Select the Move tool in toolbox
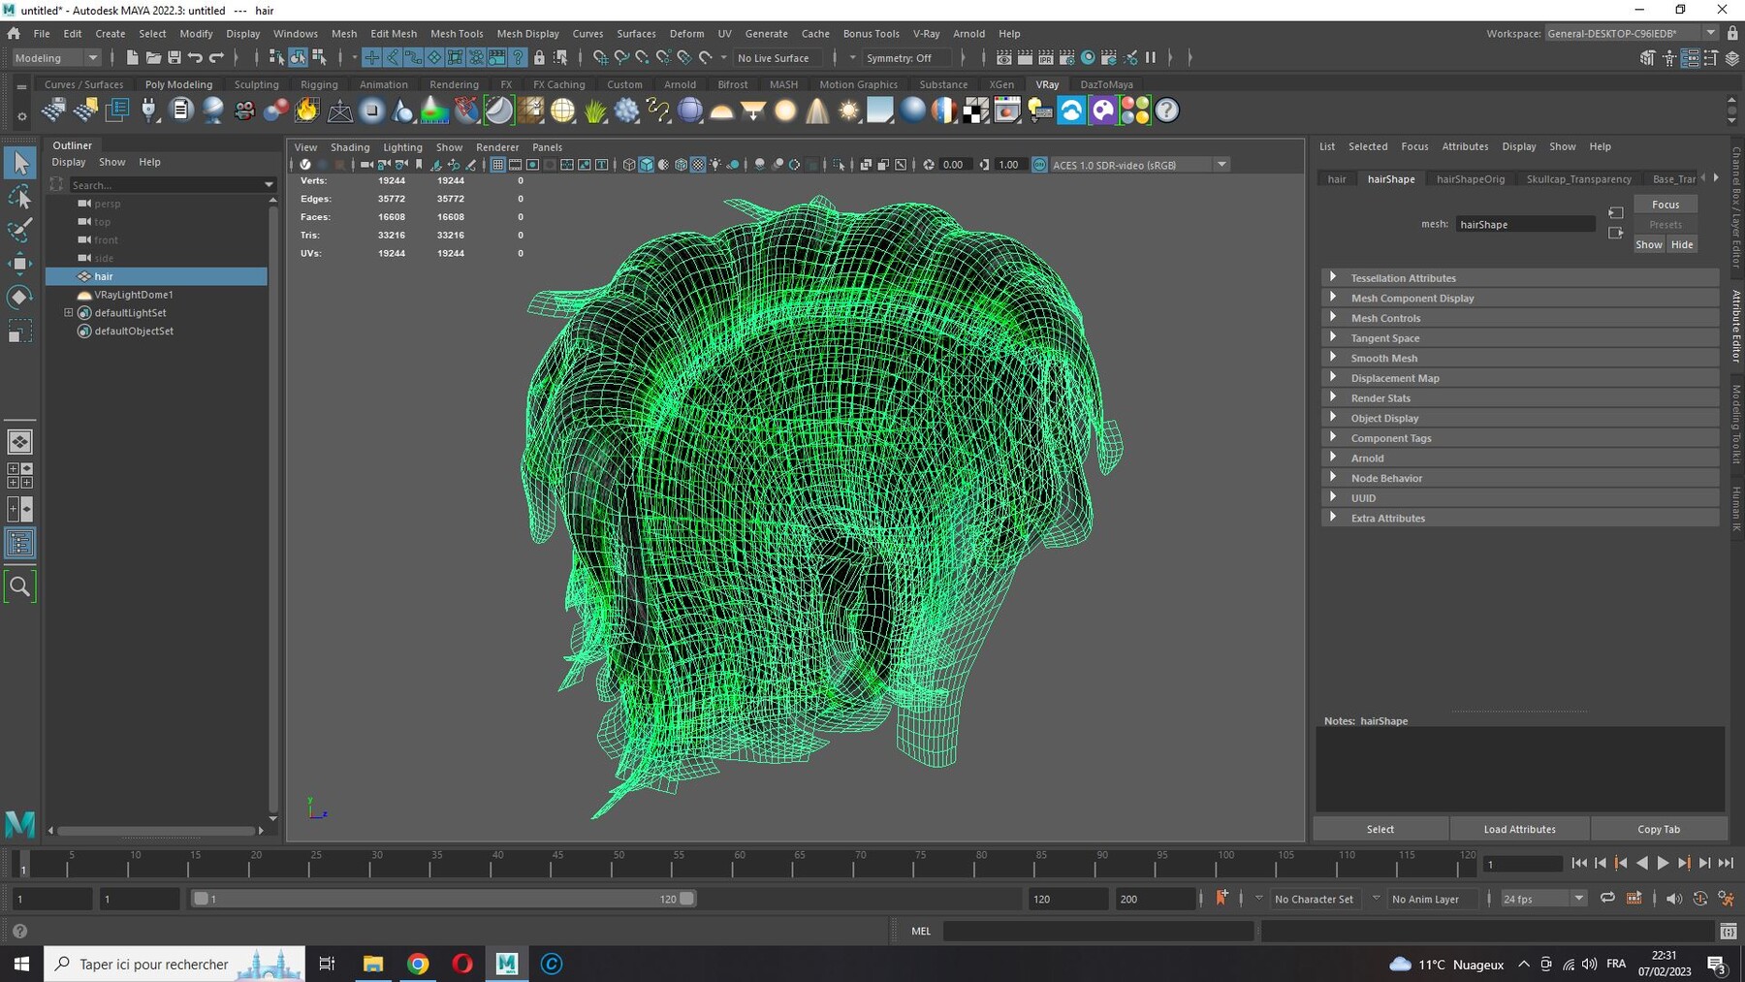 [x=19, y=263]
